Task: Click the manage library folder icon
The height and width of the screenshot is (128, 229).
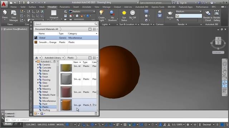Action: point(36,113)
